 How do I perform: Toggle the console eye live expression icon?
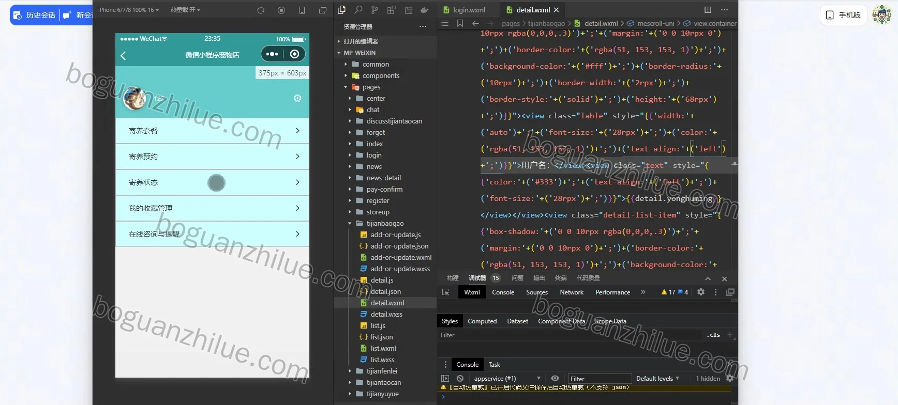point(555,379)
